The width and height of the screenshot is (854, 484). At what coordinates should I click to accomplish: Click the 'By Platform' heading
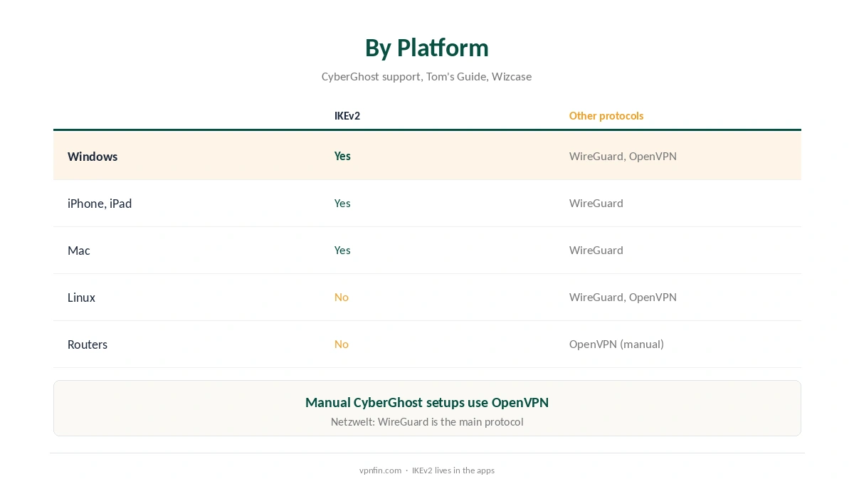427,48
